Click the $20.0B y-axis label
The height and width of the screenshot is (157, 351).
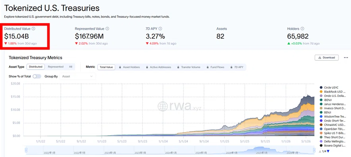point(15,83)
